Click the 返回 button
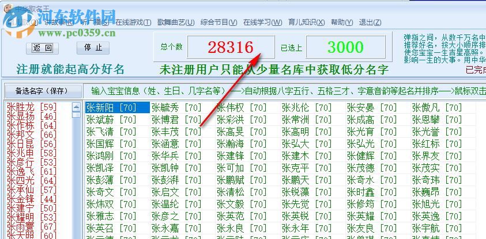Screen dimensions: 486x239 coord(42,48)
